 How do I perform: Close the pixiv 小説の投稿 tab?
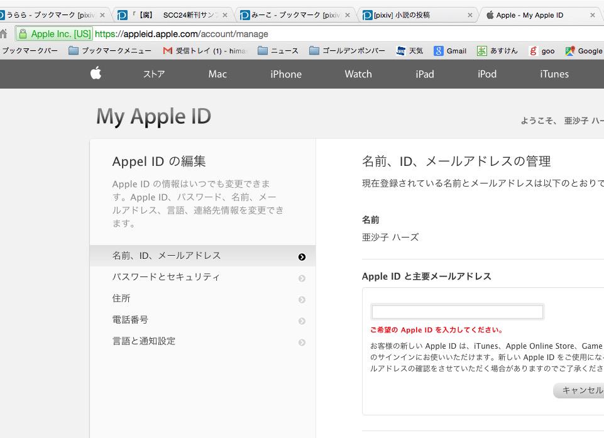[470, 15]
